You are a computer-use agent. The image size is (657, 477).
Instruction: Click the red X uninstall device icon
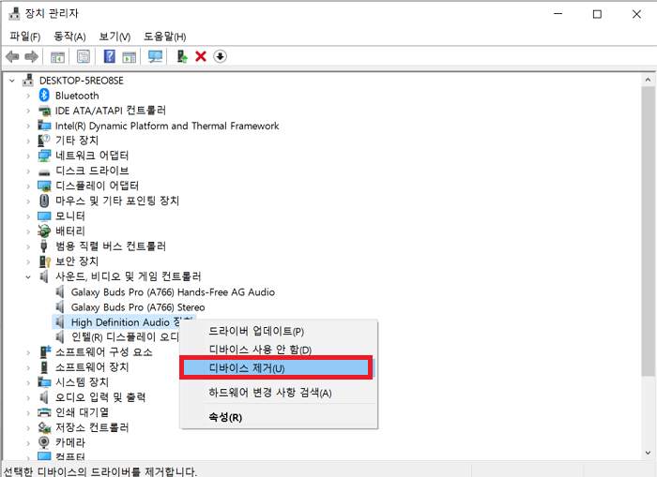[201, 56]
